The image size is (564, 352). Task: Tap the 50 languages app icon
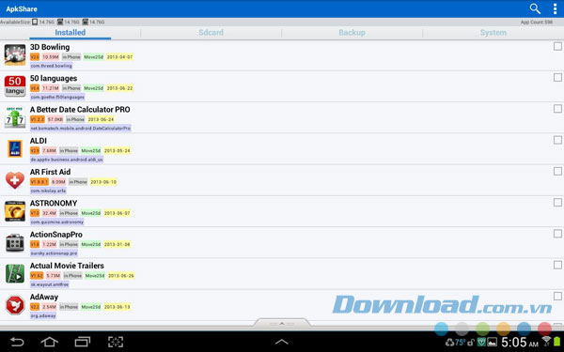(x=15, y=86)
